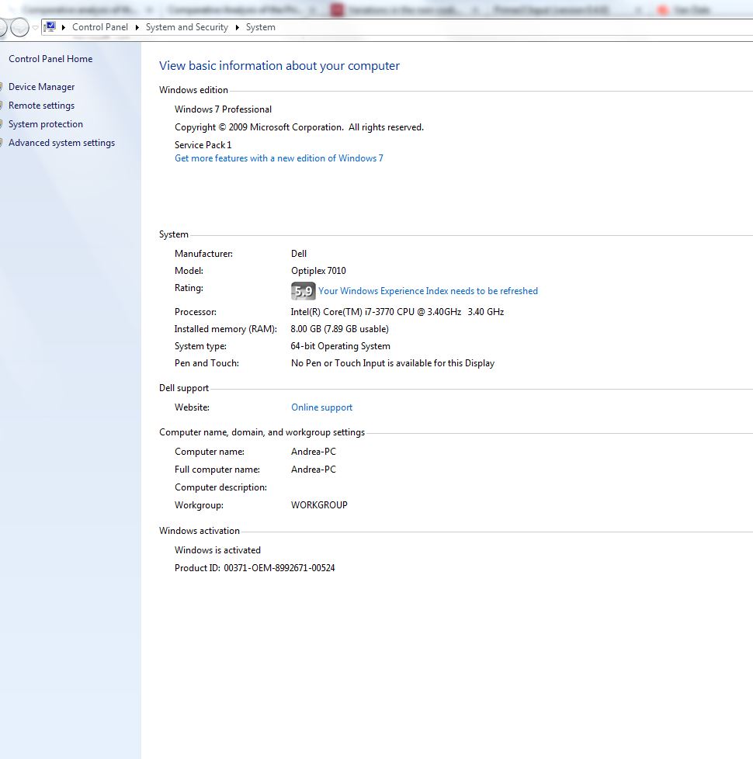The height and width of the screenshot is (759, 753).
Task: Open System protection settings
Action: pos(45,124)
